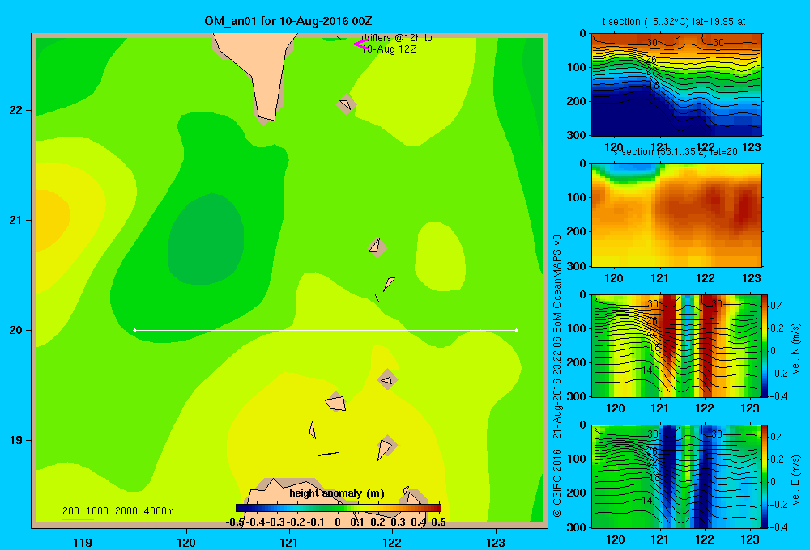The width and height of the screenshot is (810, 550).
Task: Click the '200 1000 2000 4000m' depth legend
Action: tap(117, 511)
